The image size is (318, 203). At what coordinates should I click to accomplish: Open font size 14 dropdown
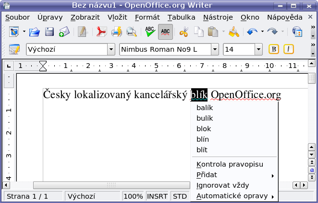click(x=258, y=49)
